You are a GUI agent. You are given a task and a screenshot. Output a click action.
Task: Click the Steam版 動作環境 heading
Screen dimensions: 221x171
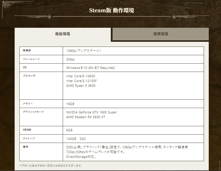[111, 10]
